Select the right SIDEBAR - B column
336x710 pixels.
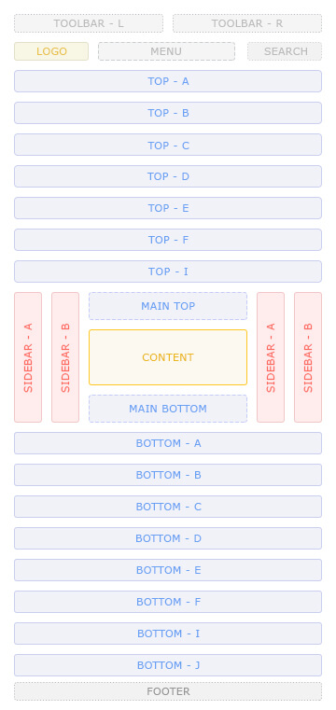308,357
